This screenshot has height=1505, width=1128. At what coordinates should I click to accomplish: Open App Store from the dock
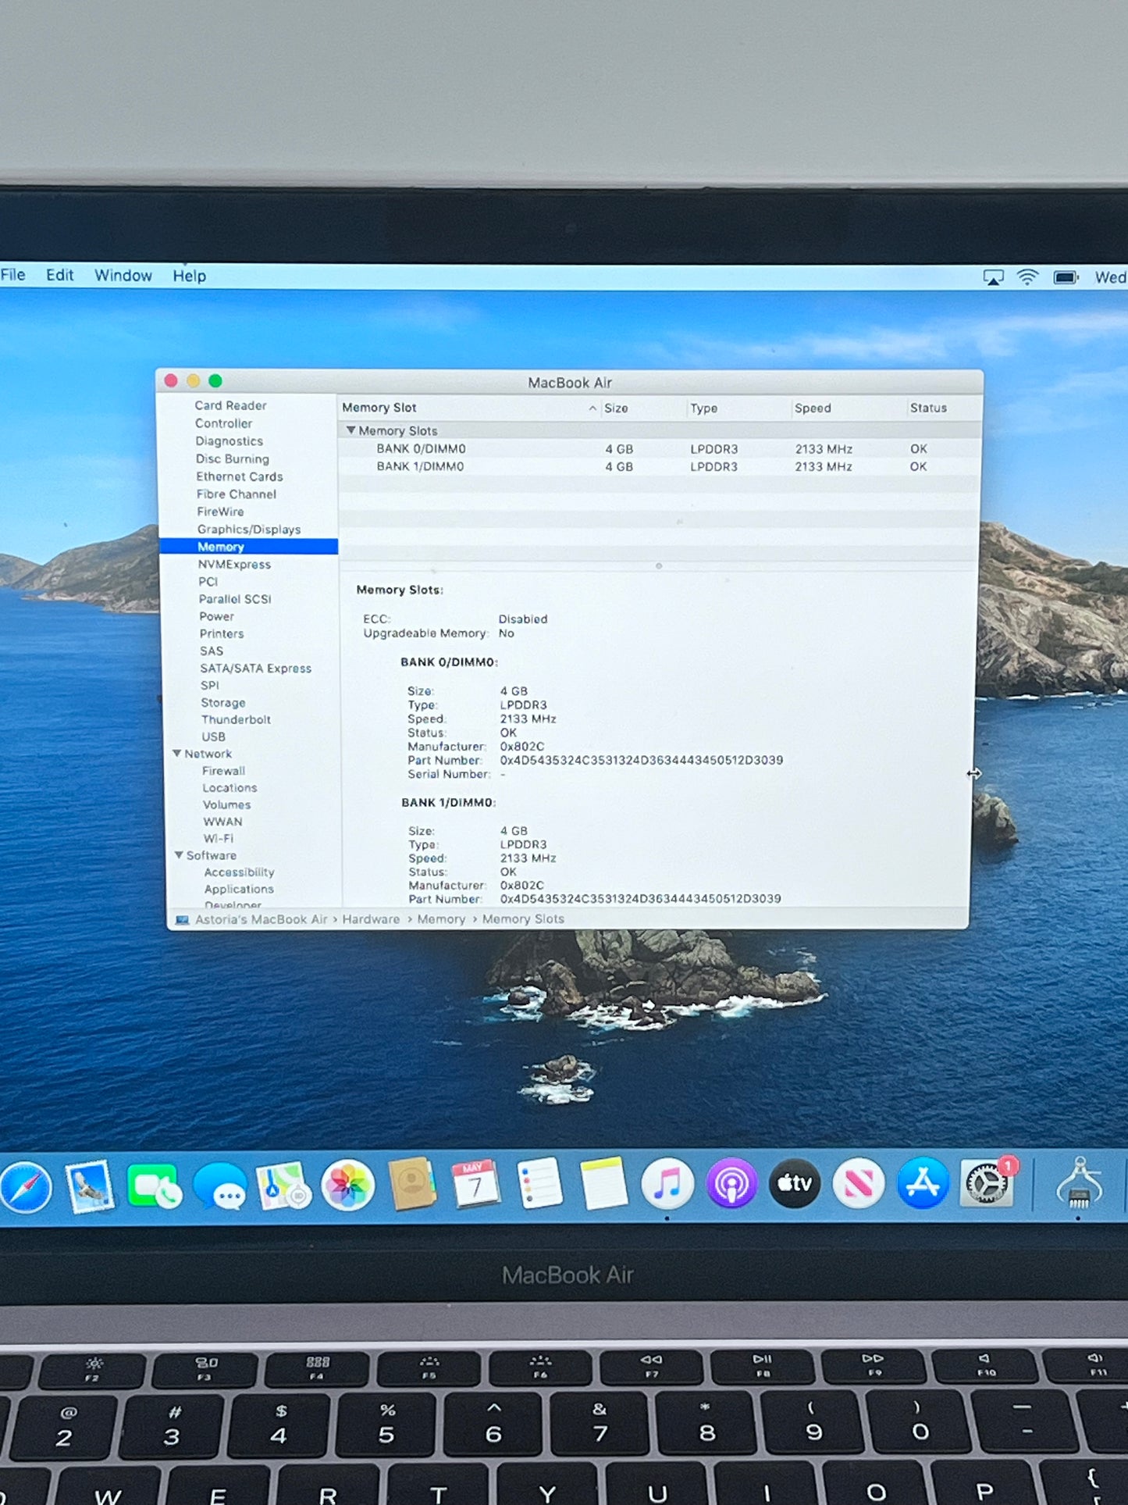pos(923,1183)
